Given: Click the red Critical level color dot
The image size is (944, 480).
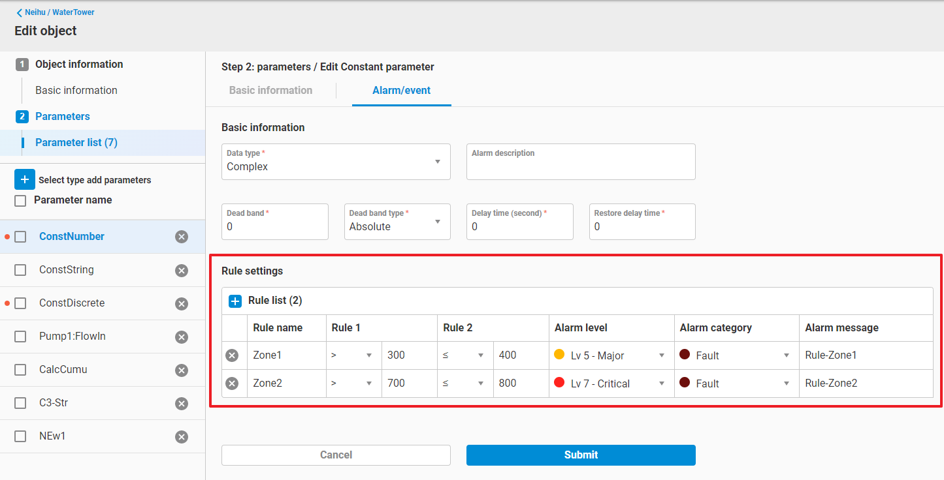Looking at the screenshot, I should pos(559,383).
